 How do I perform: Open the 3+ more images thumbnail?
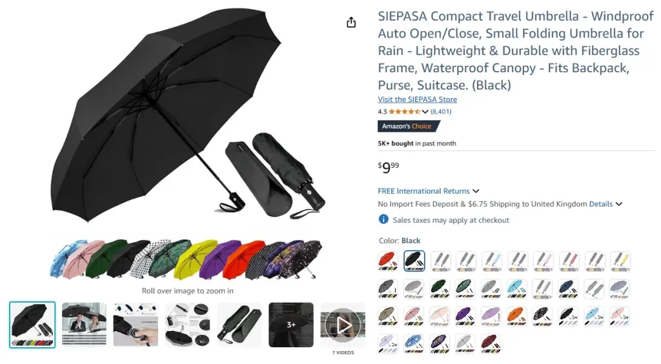coord(291,325)
